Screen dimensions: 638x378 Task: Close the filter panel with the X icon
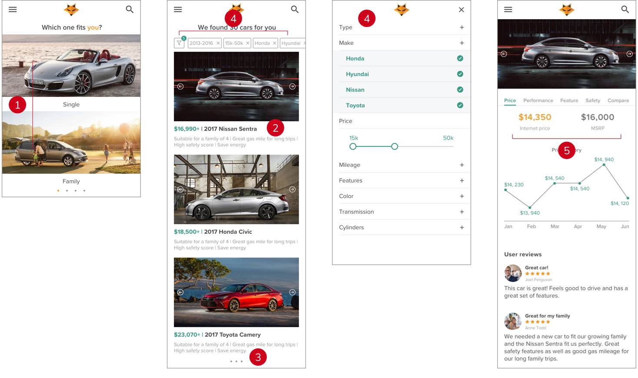(462, 10)
